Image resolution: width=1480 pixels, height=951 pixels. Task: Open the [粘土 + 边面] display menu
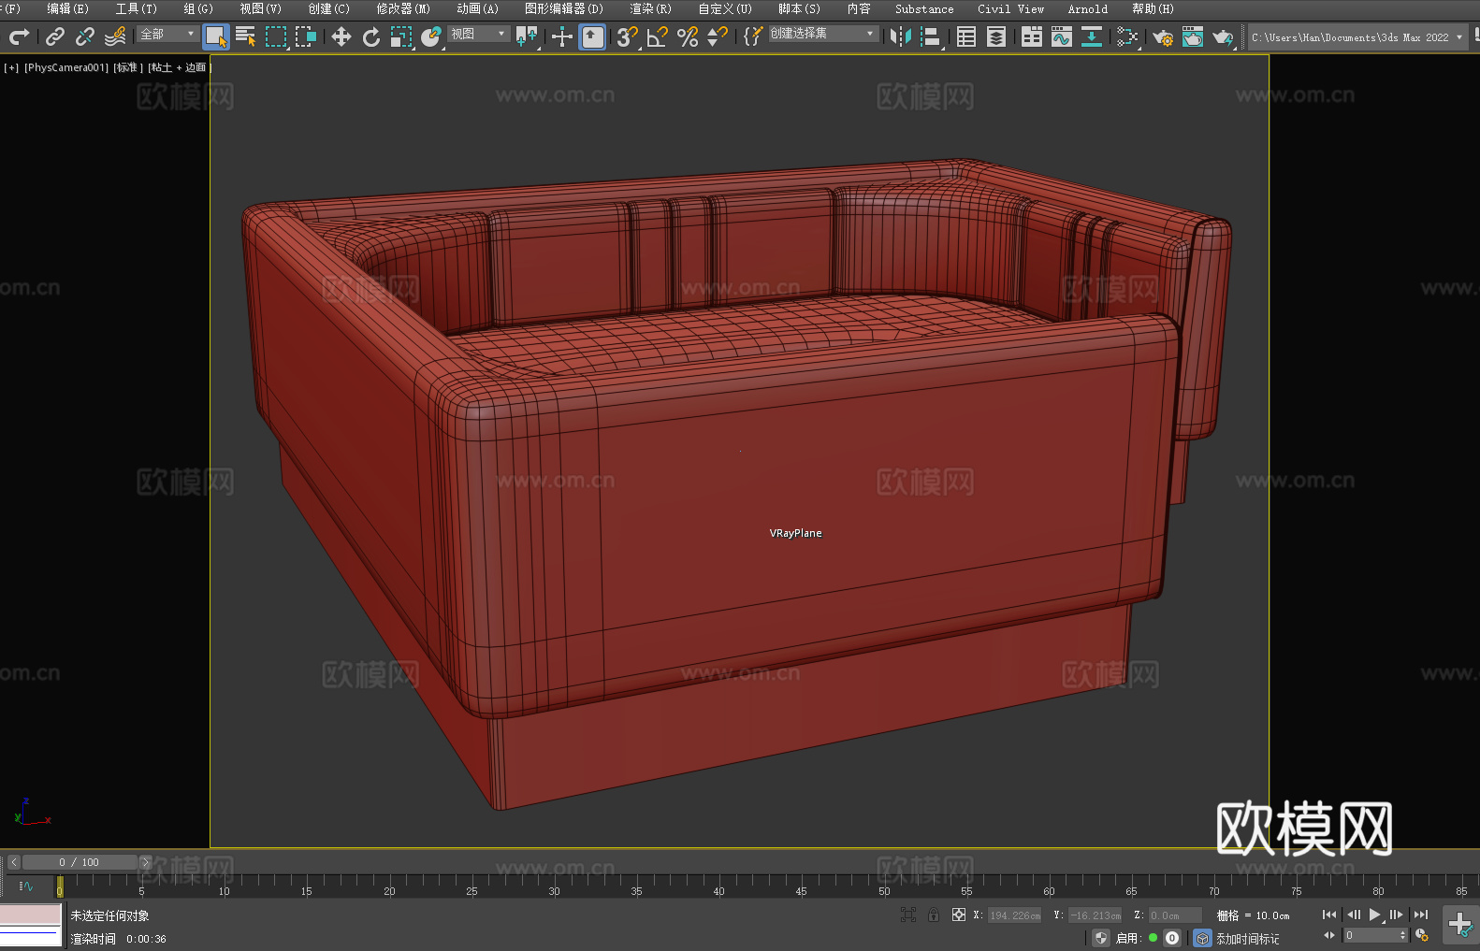click(x=179, y=67)
